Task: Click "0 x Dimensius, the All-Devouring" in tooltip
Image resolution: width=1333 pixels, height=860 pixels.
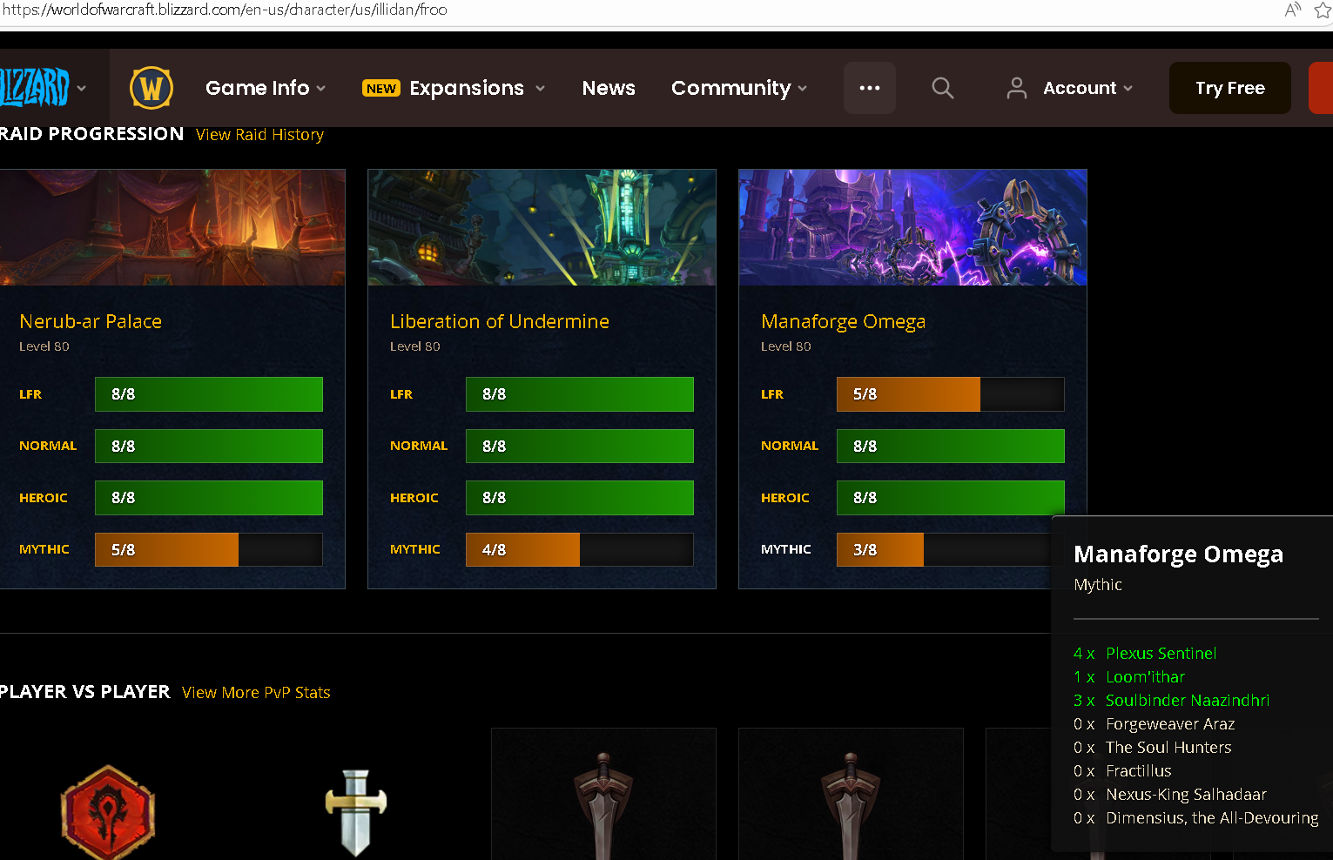Action: click(1196, 818)
